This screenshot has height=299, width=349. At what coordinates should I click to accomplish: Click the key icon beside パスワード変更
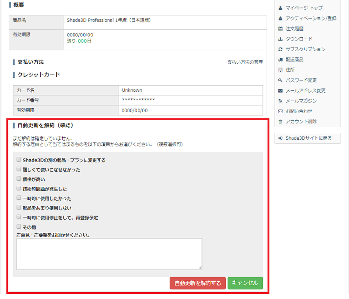281,80
